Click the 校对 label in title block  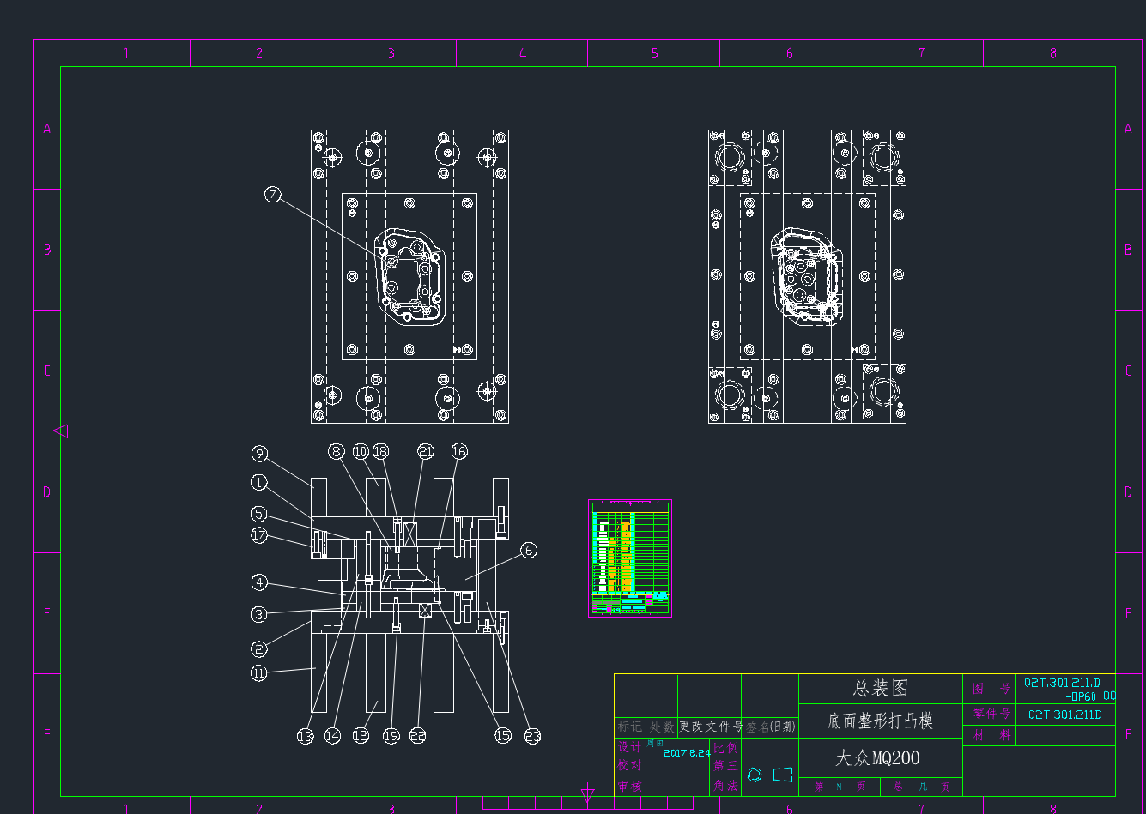tap(629, 765)
